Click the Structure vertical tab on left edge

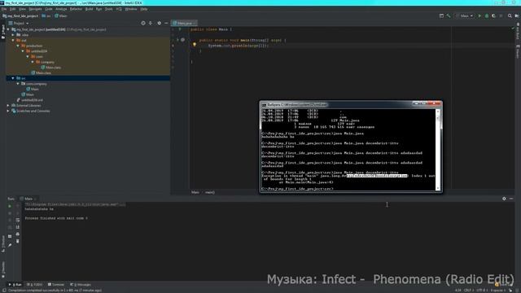[3, 244]
